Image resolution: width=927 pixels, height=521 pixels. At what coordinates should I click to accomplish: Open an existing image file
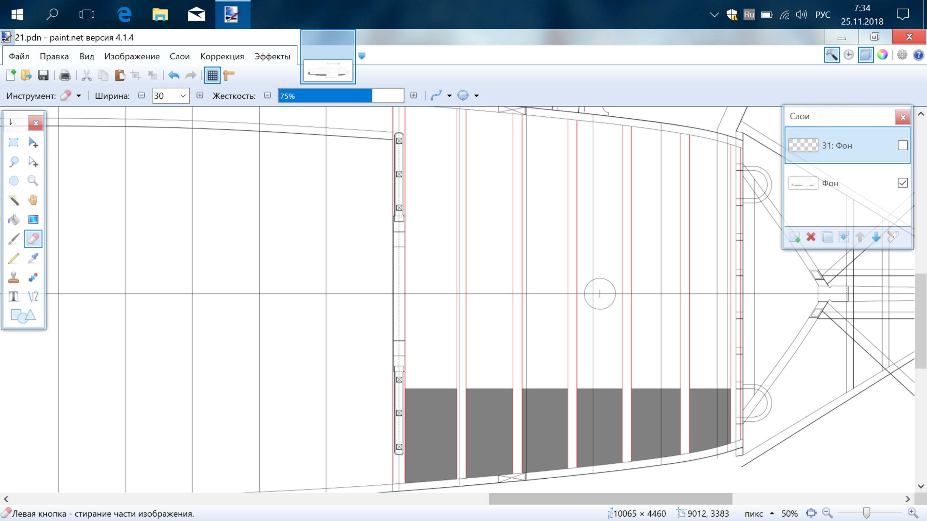(x=26, y=76)
